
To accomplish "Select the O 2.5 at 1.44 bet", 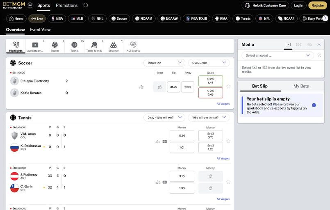I will (210, 81).
